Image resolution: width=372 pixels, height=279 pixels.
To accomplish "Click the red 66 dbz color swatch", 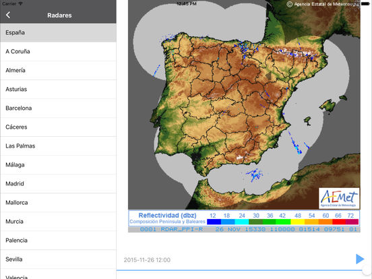I will click(x=339, y=222).
